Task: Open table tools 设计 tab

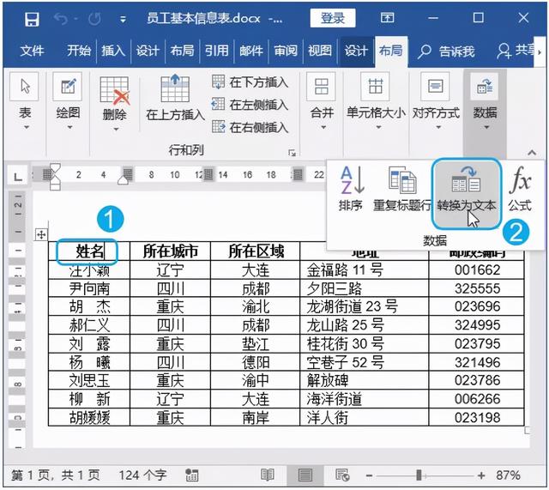Action: [356, 51]
